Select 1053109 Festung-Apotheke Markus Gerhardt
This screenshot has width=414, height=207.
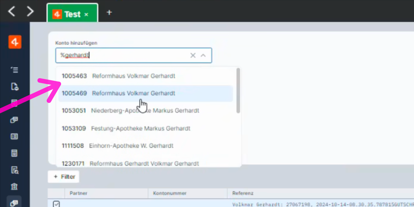(x=146, y=128)
